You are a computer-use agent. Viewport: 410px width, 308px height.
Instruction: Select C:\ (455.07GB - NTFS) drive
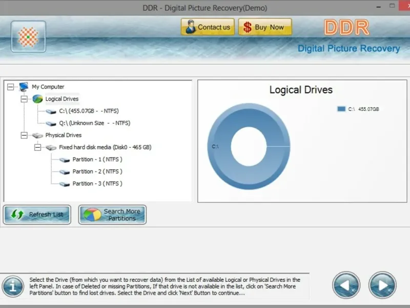click(89, 111)
